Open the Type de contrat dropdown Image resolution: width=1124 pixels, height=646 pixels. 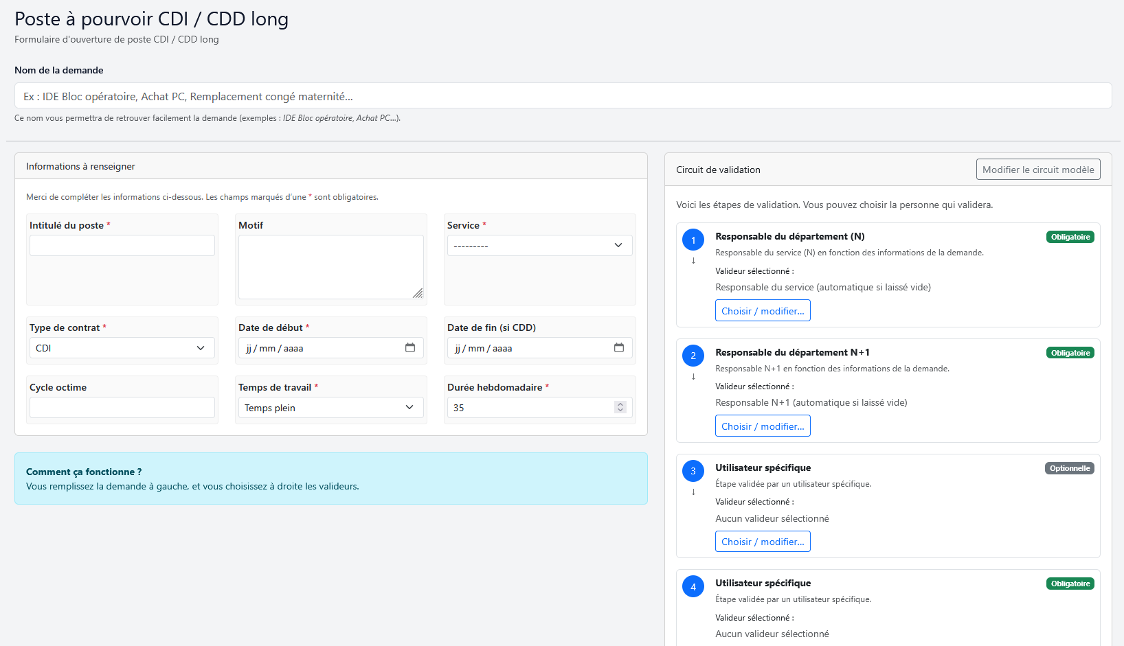point(122,348)
